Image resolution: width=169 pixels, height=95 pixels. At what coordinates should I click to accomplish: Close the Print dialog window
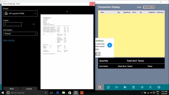click(x=92, y=4)
